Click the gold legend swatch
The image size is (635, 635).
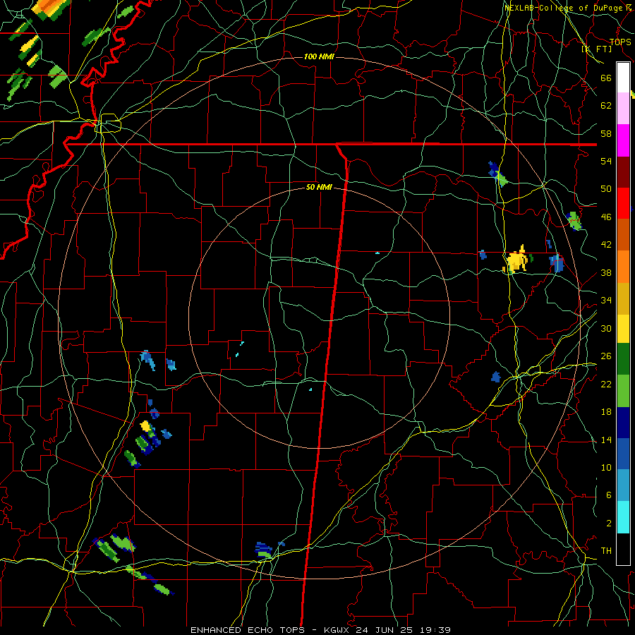[623, 298]
